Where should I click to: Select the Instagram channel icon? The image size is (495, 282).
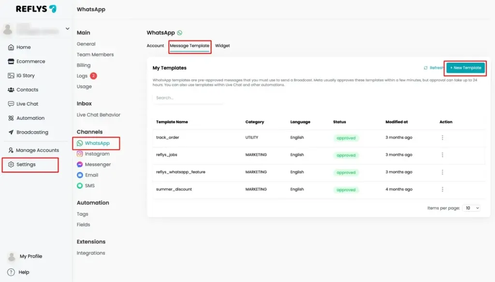(80, 154)
